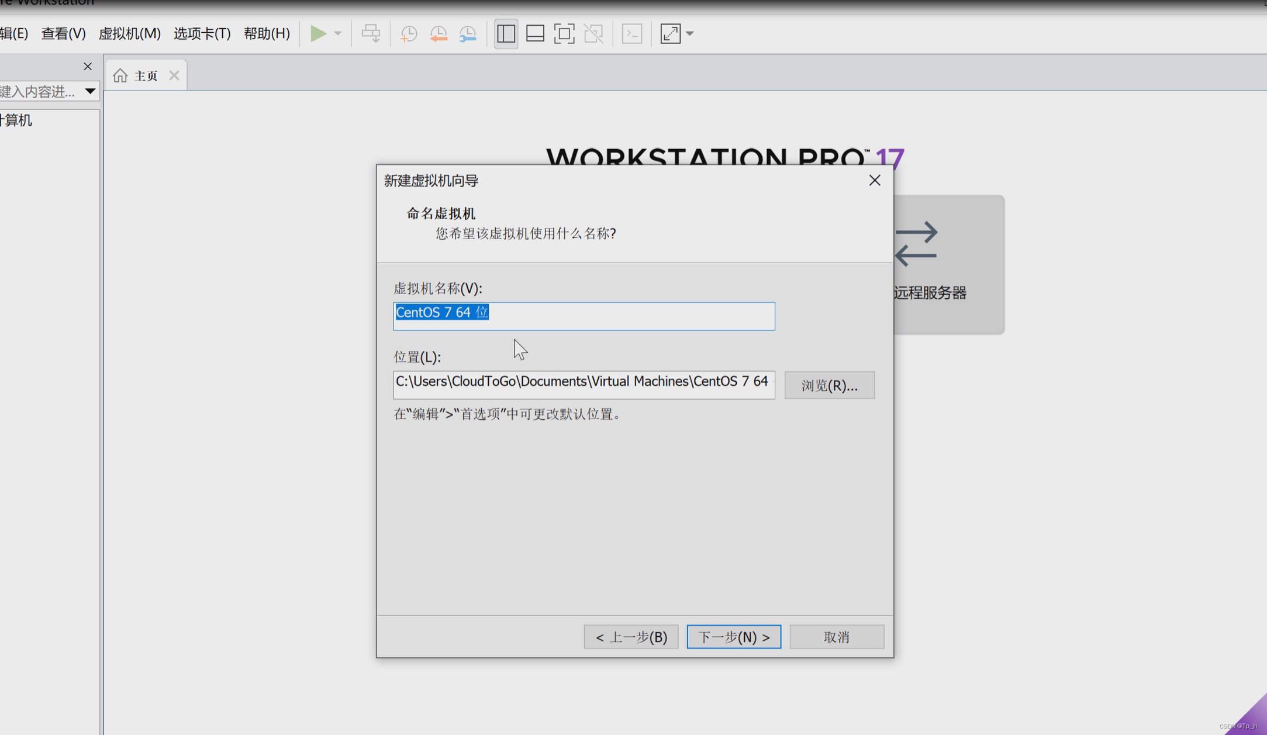Click the green power-on play icon
Image resolution: width=1267 pixels, height=735 pixels.
[318, 33]
